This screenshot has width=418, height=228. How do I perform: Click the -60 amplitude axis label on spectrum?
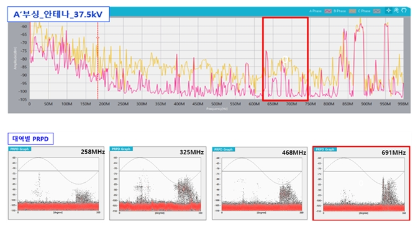(x=24, y=27)
